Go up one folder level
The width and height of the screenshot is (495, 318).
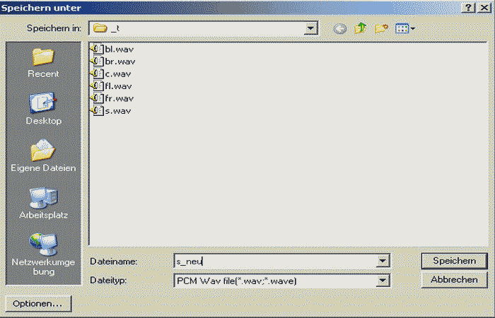(361, 28)
